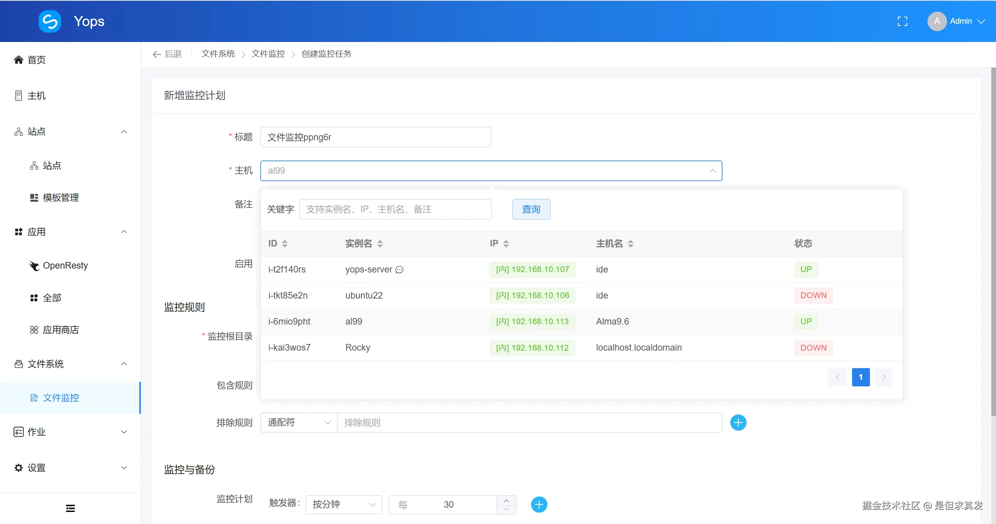Click the 应用商店 sidebar icon
The image size is (996, 524).
pyautogui.click(x=33, y=329)
